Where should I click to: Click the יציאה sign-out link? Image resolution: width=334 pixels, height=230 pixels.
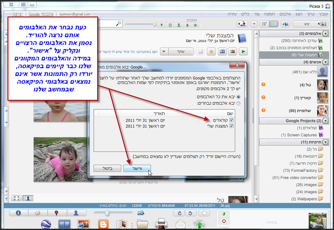coord(18,14)
